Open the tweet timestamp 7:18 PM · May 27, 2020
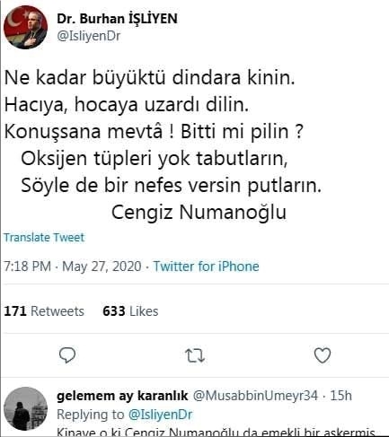The width and height of the screenshot is (389, 437). tap(72, 267)
